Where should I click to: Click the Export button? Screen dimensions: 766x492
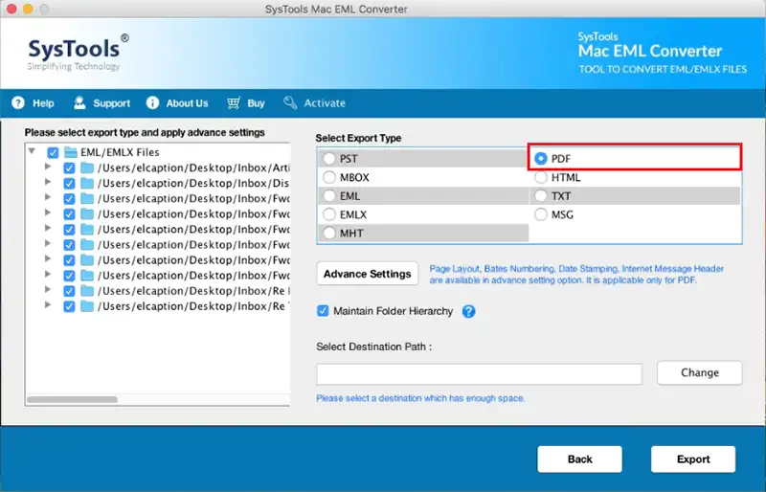[x=693, y=459]
